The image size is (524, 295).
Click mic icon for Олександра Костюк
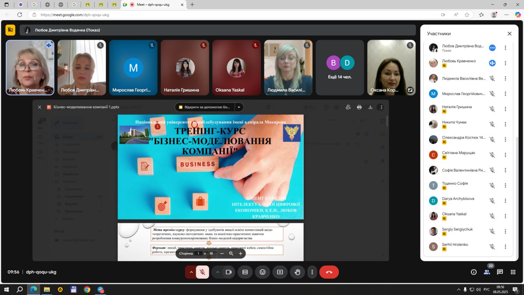point(492,140)
